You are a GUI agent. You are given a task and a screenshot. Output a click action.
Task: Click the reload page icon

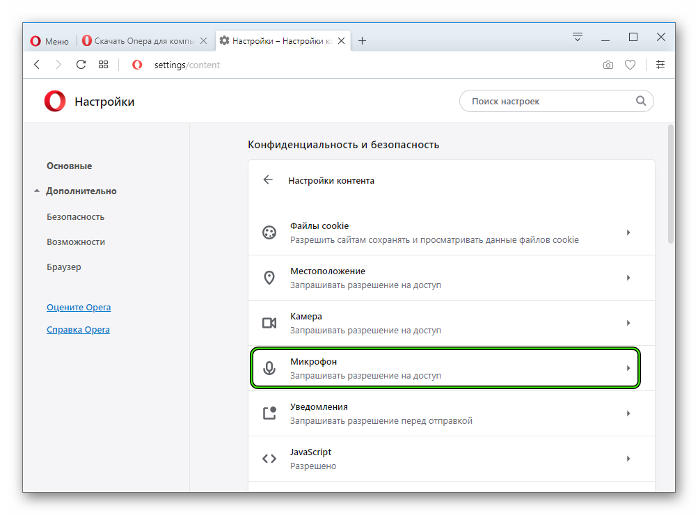(81, 65)
